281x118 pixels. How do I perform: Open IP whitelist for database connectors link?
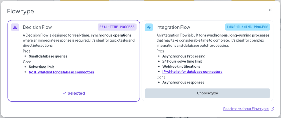(x=192, y=72)
